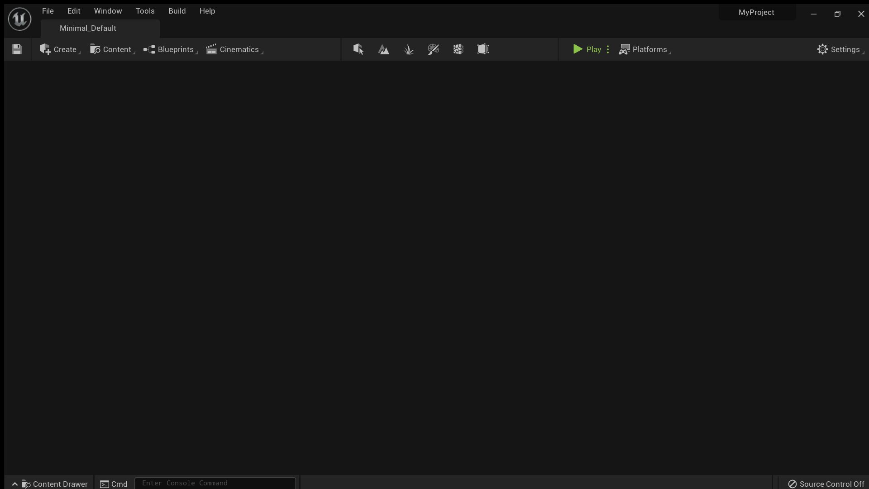The width and height of the screenshot is (869, 489).
Task: Click the Unreal Engine logo
Action: (x=19, y=19)
